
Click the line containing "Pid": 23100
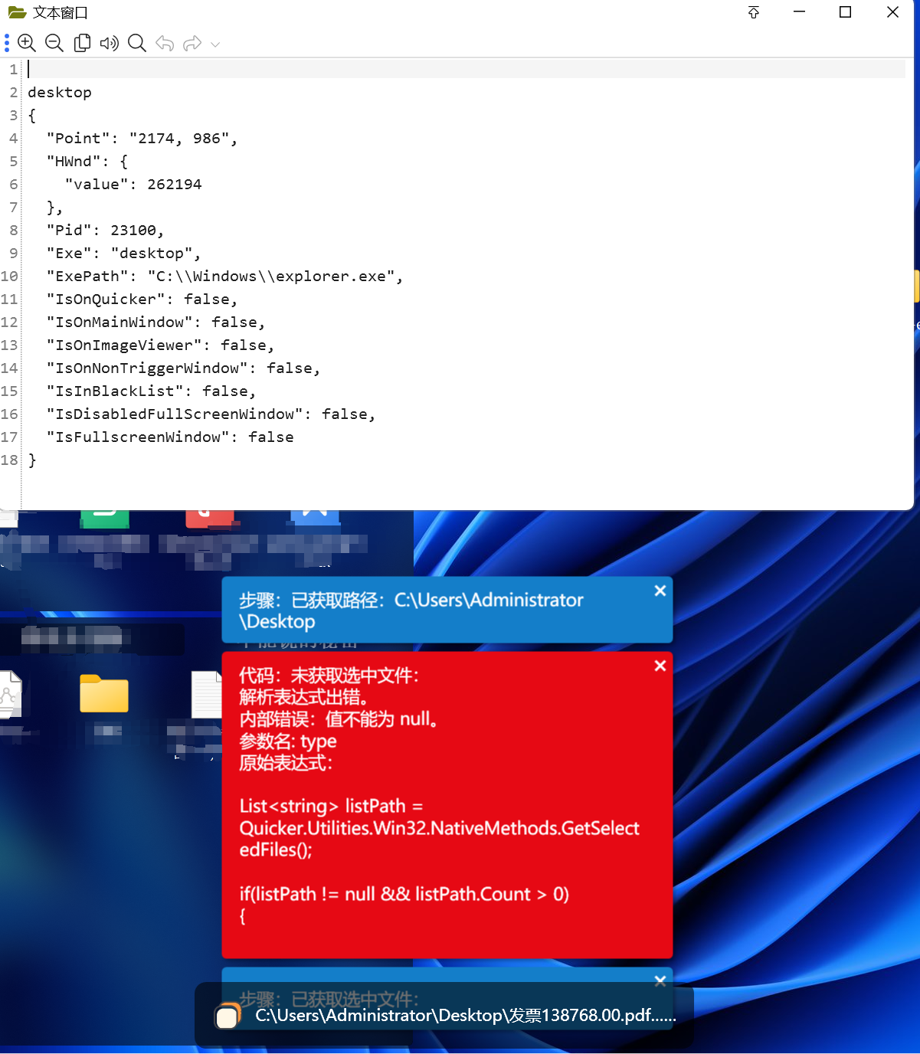pos(105,231)
